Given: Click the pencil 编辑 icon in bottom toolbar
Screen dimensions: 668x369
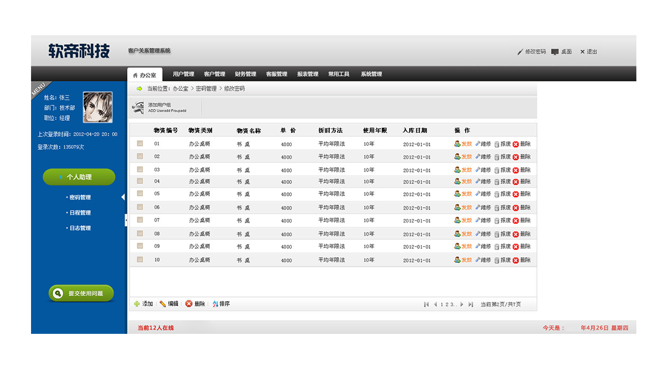Looking at the screenshot, I should (x=163, y=304).
